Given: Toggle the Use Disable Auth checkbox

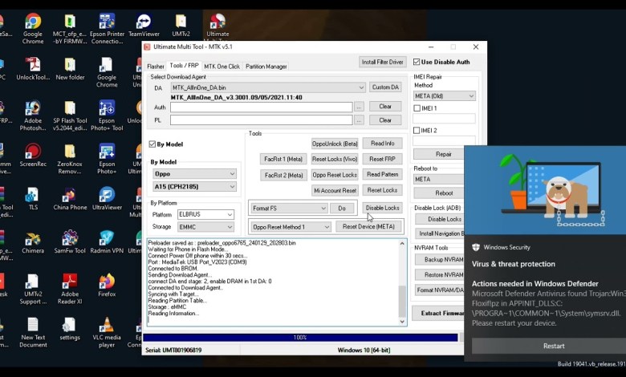Looking at the screenshot, I should pos(417,62).
